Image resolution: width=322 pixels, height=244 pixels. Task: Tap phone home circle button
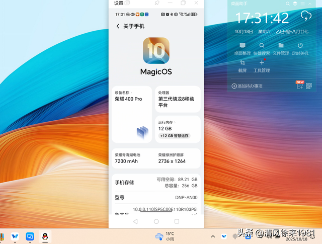point(156,221)
